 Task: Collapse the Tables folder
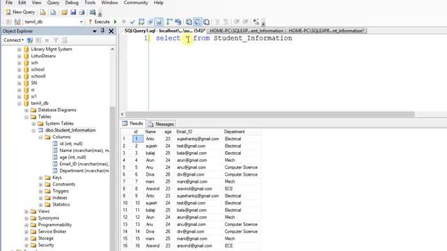coord(27,117)
